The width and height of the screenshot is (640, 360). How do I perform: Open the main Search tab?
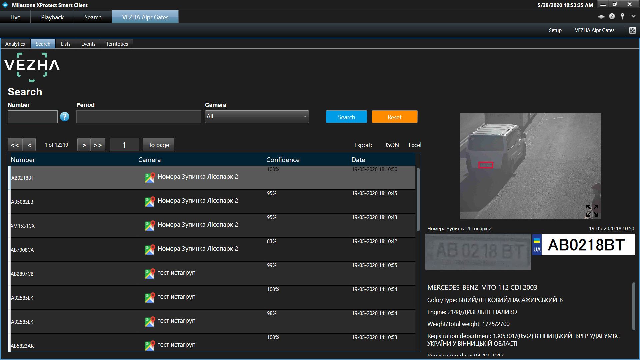click(x=93, y=17)
